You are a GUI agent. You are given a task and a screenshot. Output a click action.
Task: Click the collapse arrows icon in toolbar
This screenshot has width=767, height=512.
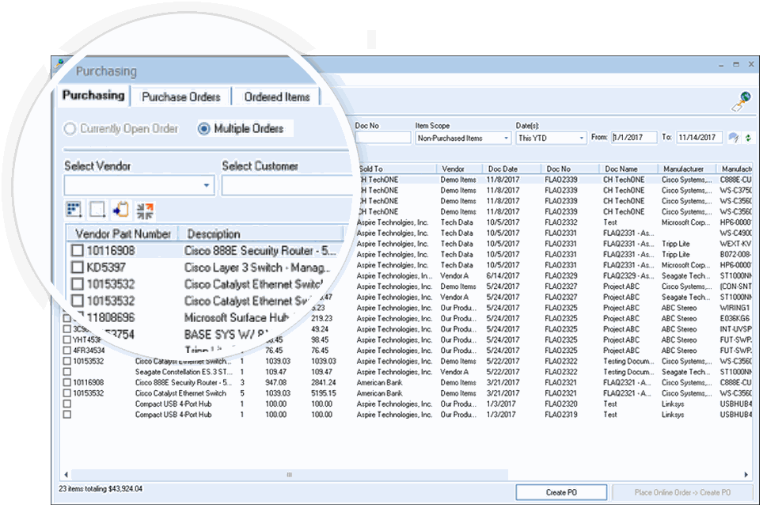145,210
